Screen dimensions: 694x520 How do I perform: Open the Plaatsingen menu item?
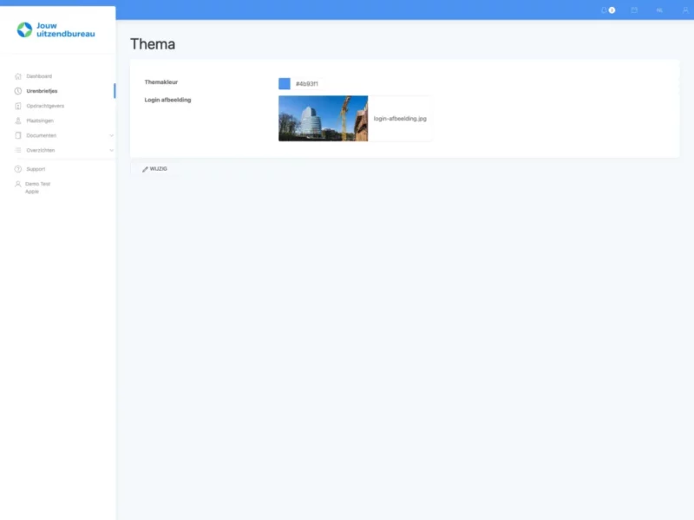click(41, 120)
